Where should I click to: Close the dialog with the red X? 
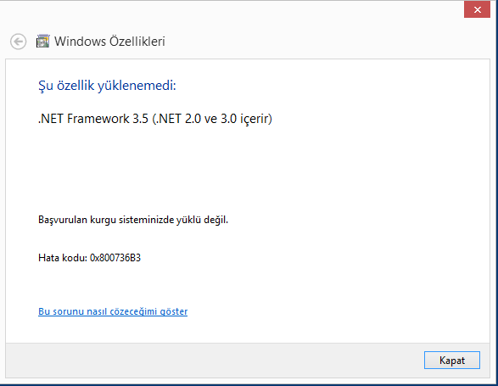click(x=477, y=9)
